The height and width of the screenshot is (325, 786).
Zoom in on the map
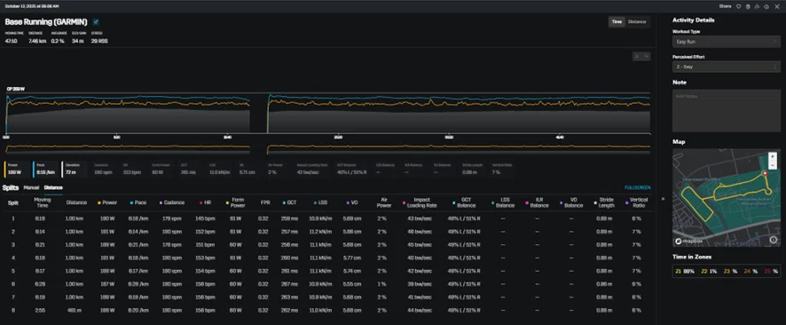point(773,156)
